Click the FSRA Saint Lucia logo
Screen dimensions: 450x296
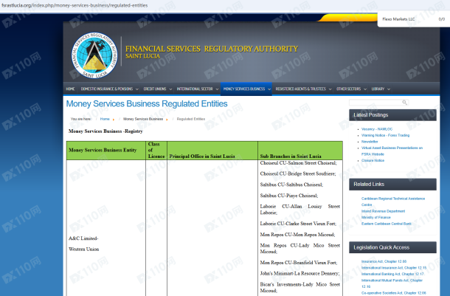coord(93,55)
